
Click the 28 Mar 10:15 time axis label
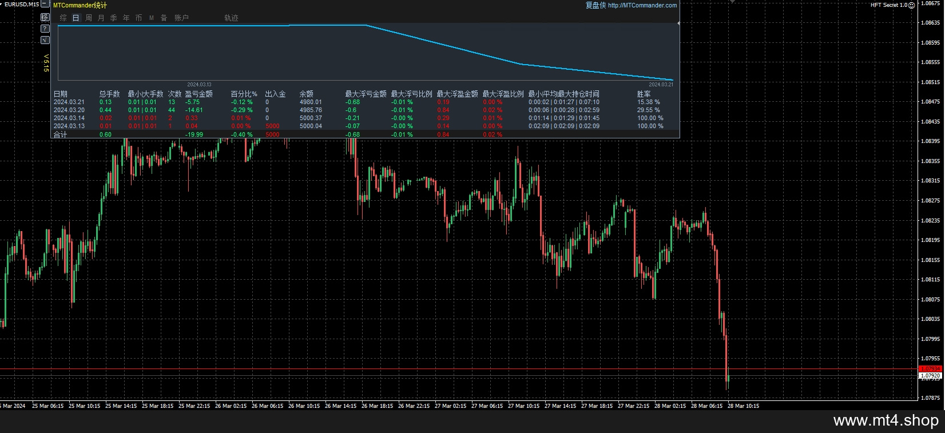coord(743,406)
